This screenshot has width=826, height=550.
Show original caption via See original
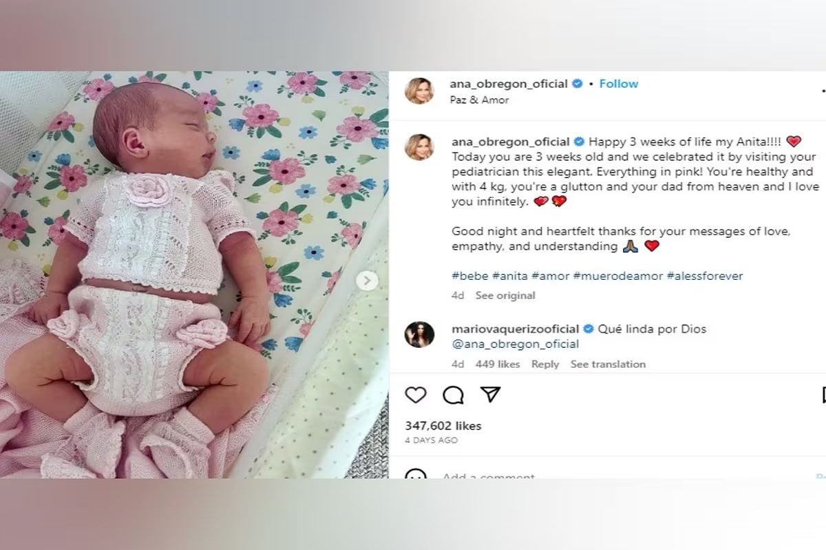[x=505, y=296]
